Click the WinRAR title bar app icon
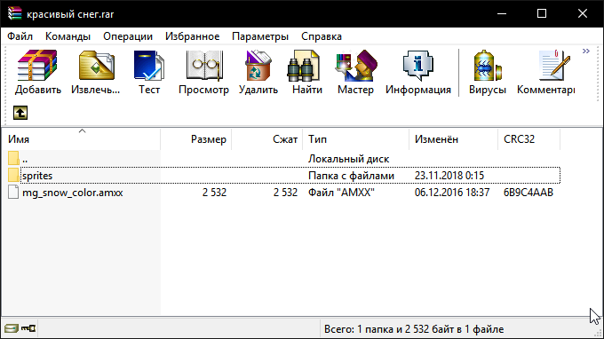This screenshot has width=604, height=339. 14,13
